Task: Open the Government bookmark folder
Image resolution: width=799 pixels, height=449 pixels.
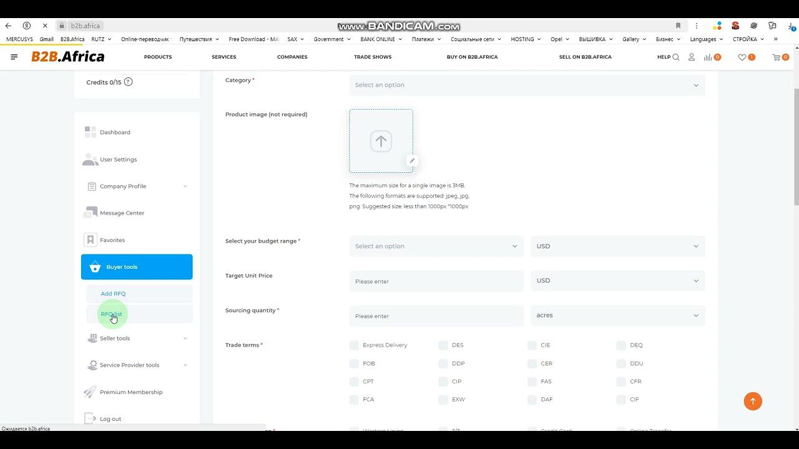Action: tap(333, 39)
